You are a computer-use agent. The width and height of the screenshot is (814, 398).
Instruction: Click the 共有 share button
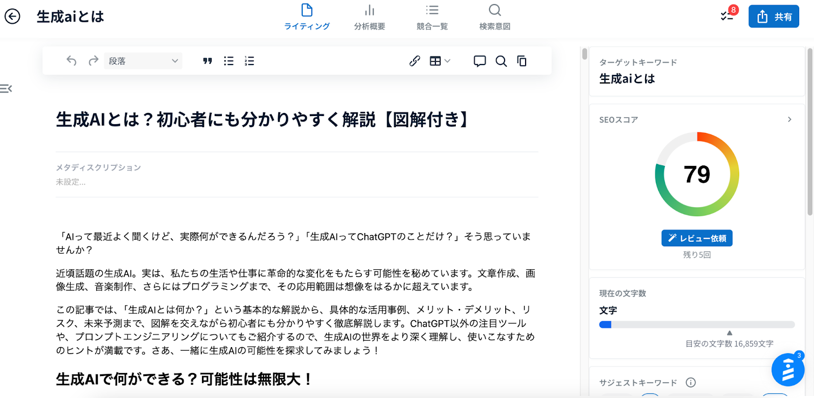tap(774, 16)
